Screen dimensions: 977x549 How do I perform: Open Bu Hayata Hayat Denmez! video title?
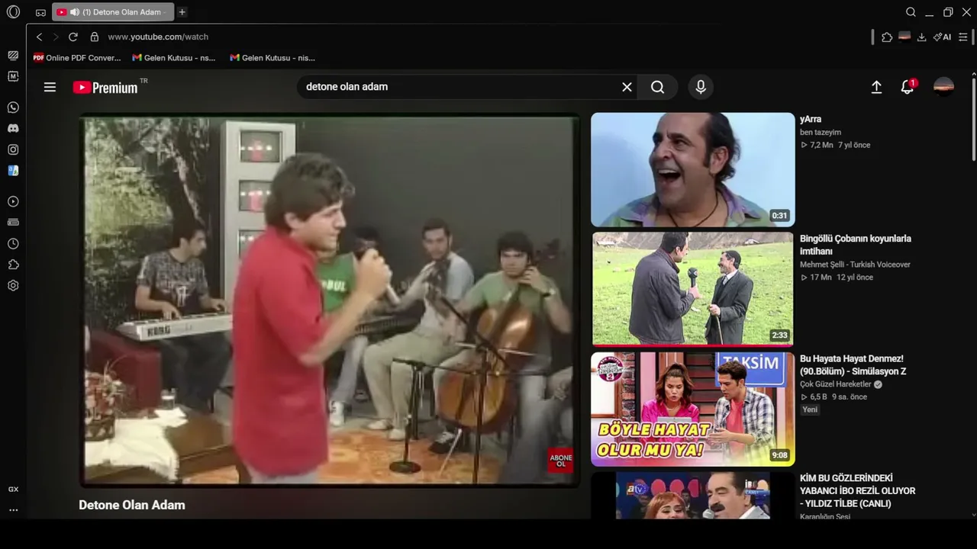pos(853,364)
